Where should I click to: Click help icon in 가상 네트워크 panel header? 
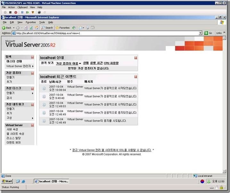pos(32,104)
